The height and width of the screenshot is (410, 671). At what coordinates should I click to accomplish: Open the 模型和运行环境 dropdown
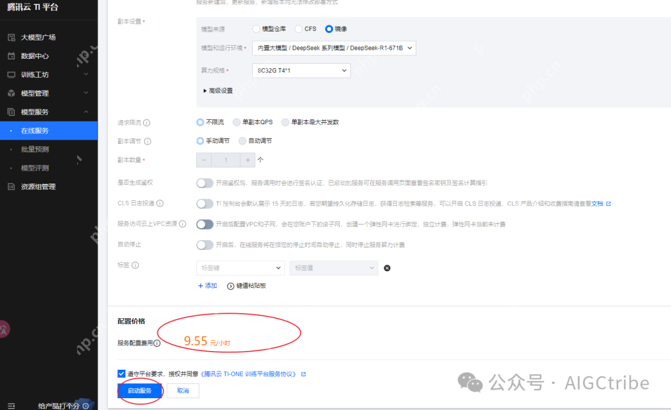334,48
